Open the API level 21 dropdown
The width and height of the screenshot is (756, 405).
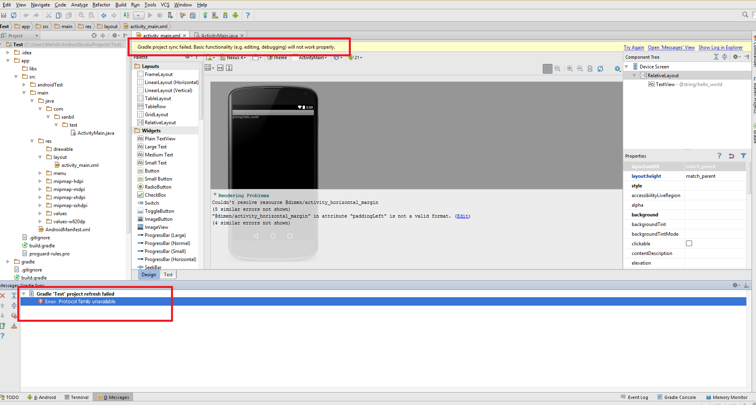pyautogui.click(x=356, y=58)
